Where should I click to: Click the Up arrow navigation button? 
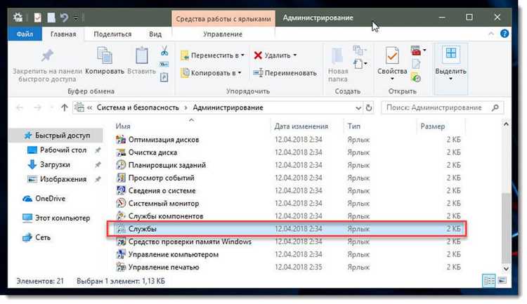click(65, 107)
